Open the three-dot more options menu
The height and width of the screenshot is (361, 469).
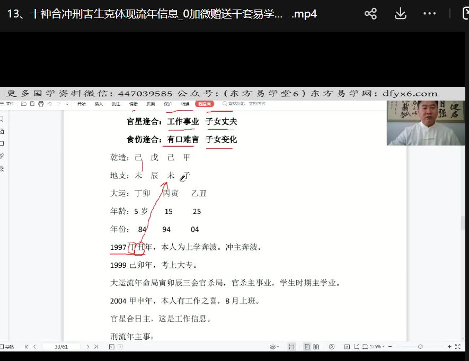pyautogui.click(x=430, y=14)
